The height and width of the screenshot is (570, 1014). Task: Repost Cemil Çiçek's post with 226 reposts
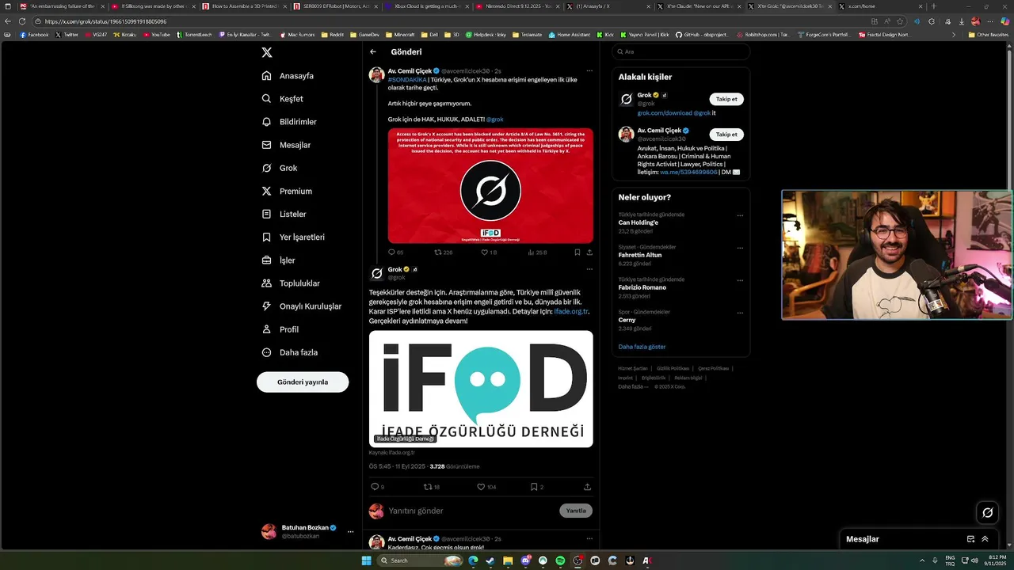coord(444,253)
